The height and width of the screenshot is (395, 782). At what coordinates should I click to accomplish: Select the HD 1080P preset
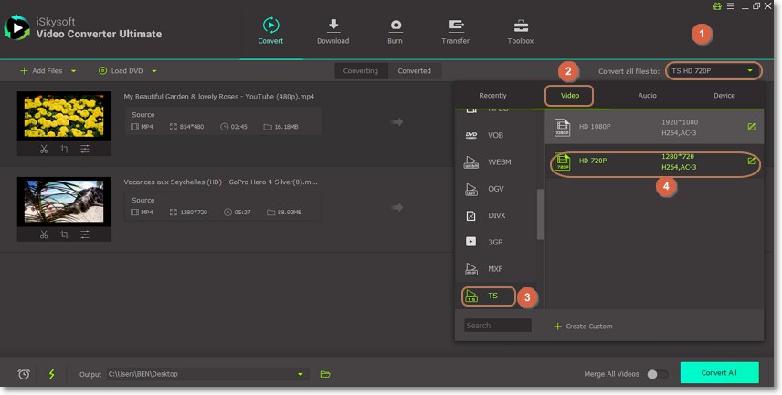[654, 127]
